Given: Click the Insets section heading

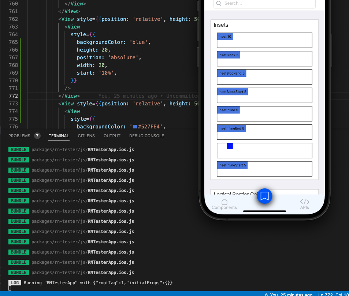Looking at the screenshot, I should [x=221, y=25].
